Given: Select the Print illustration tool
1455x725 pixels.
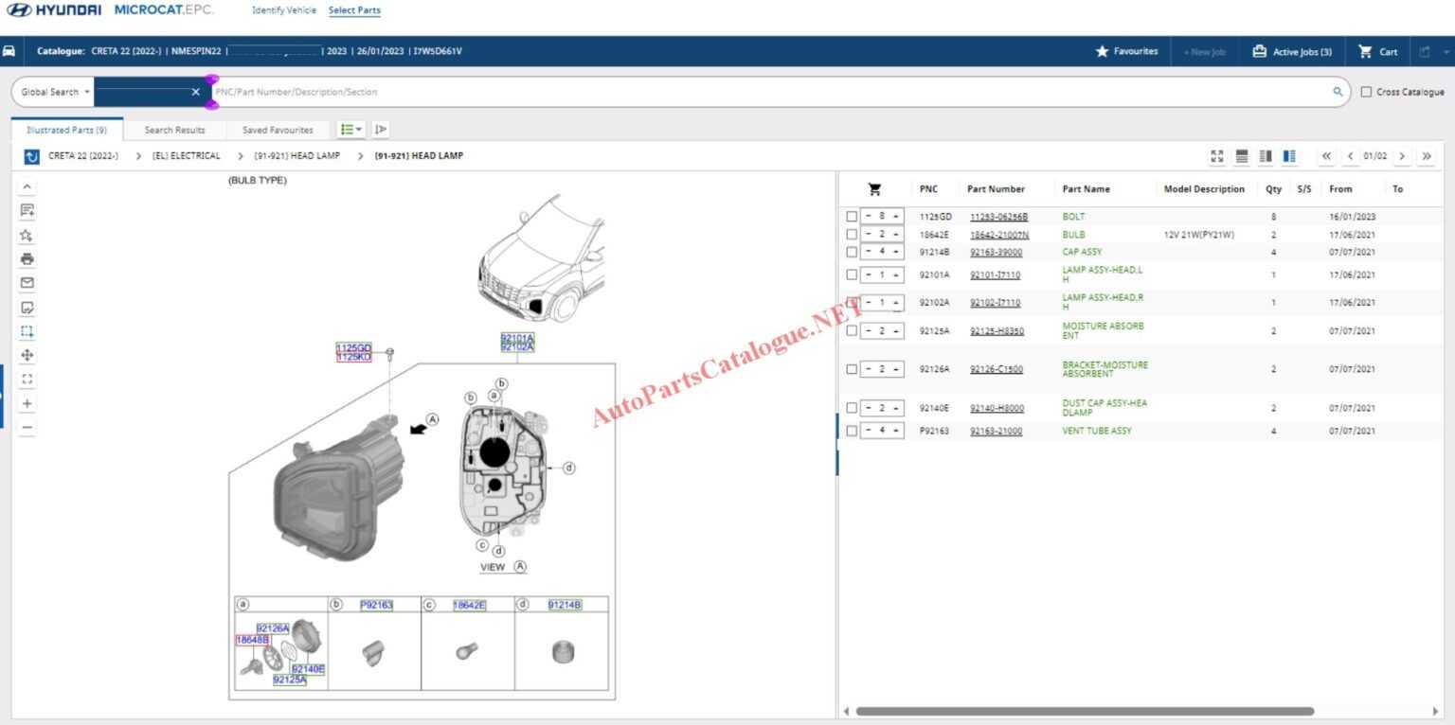Looking at the screenshot, I should point(27,258).
